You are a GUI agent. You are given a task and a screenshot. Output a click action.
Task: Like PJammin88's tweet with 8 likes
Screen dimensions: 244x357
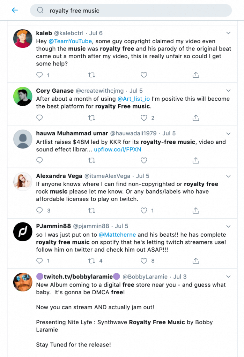(144, 261)
